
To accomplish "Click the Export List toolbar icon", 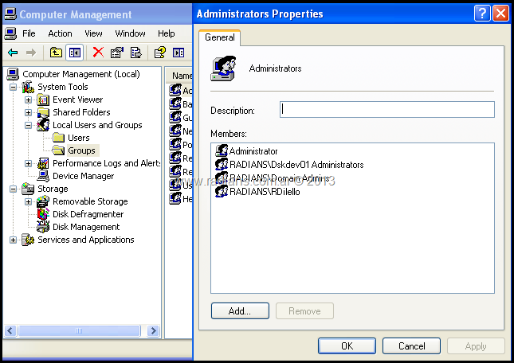I will click(136, 53).
